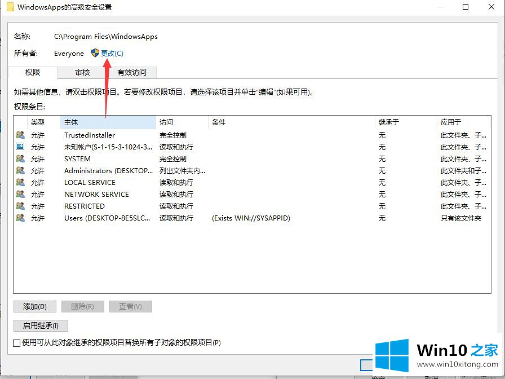Viewport: 505px width, 379px height.
Task: Select the group icon of the NETWORK SERVICE row
Action: click(x=20, y=194)
